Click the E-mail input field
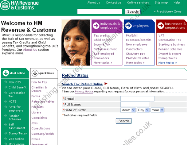Image resolution: width=188 pixels, height=145 pixels. click(137, 99)
